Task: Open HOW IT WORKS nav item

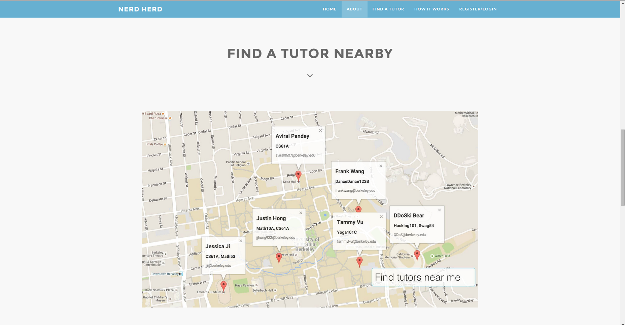Action: (x=431, y=9)
